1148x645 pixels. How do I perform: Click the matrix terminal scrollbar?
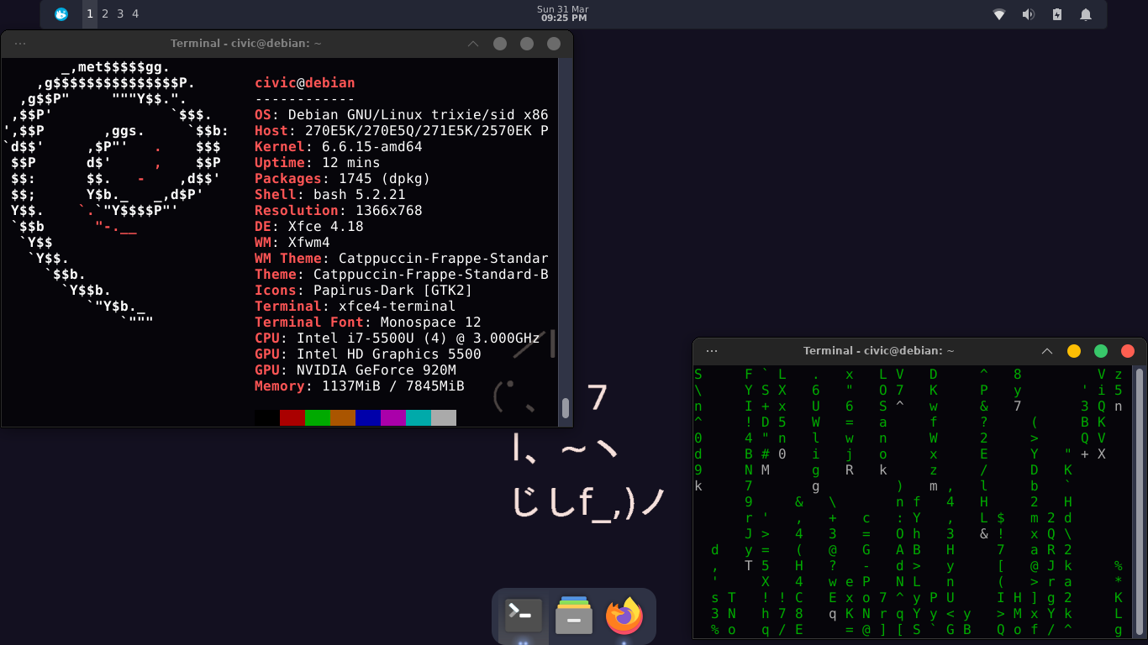[x=1140, y=501]
